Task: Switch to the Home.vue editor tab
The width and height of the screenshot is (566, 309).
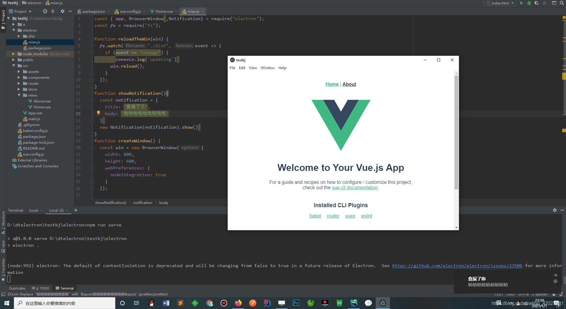Action: coord(164,11)
